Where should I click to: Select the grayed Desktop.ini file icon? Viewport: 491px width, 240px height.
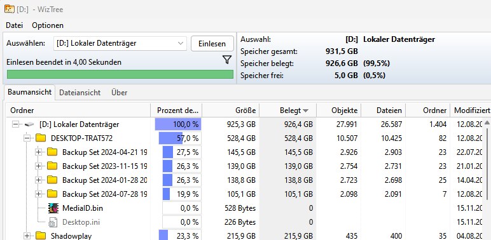[53, 222]
